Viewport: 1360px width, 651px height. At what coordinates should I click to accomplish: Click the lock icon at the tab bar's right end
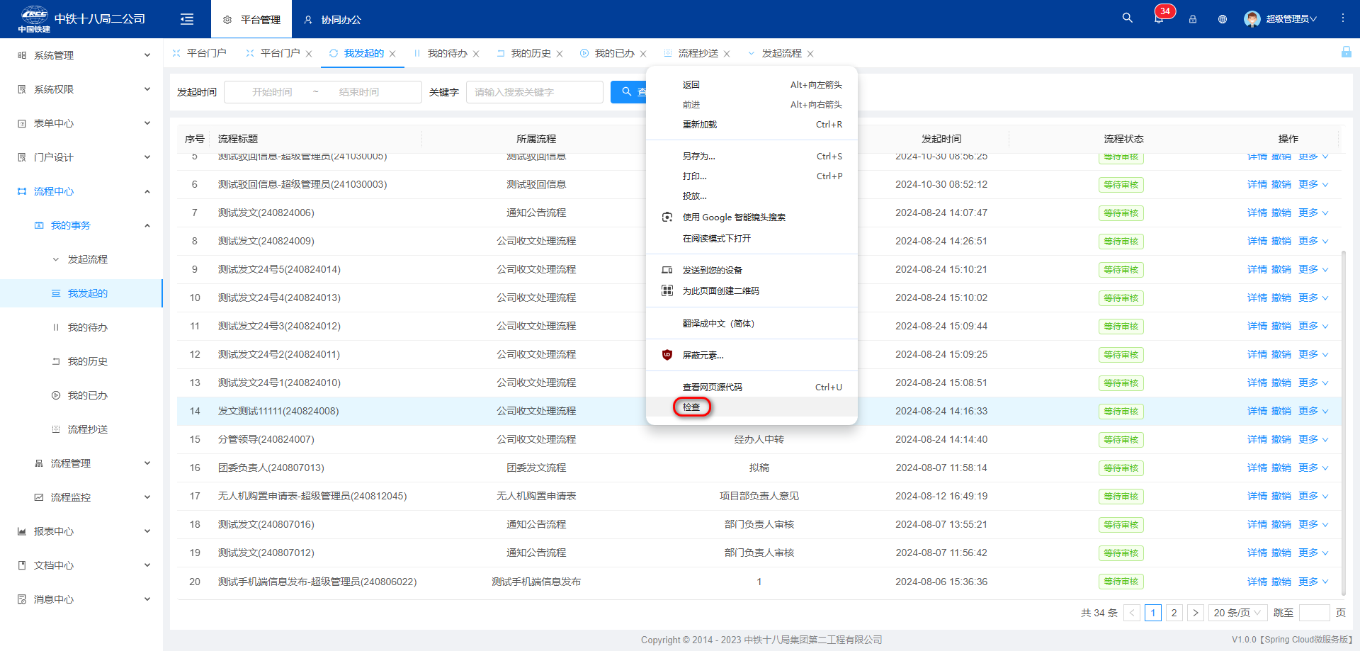click(1347, 52)
